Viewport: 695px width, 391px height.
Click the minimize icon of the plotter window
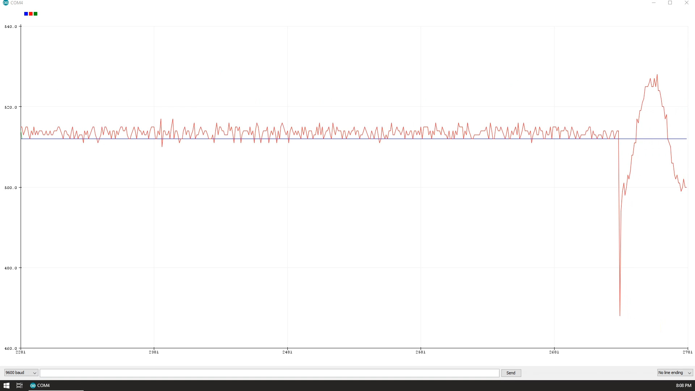(x=654, y=3)
